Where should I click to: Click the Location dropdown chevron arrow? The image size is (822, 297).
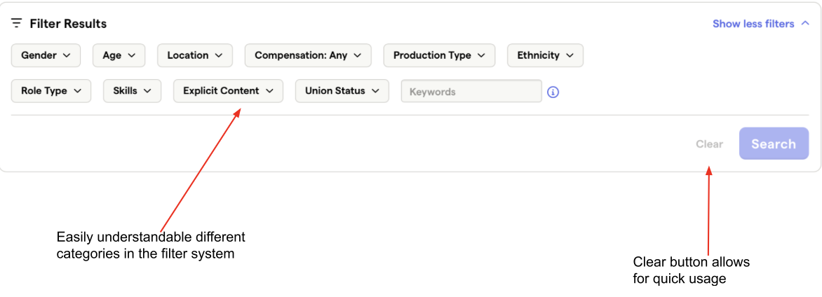[x=219, y=55]
